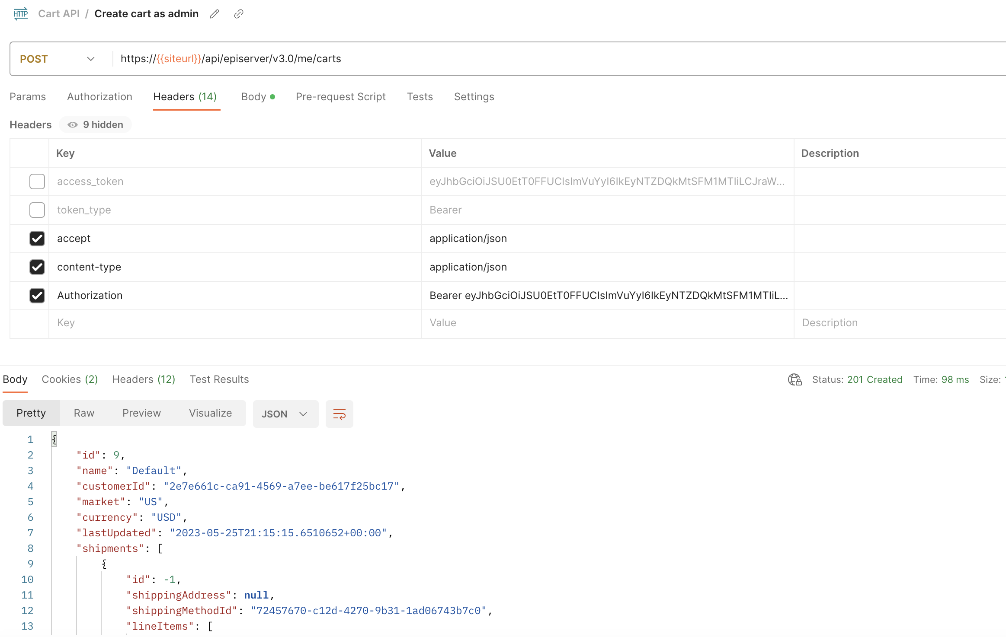
Task: Click the Cart API breadcrumb link
Action: coord(59,14)
